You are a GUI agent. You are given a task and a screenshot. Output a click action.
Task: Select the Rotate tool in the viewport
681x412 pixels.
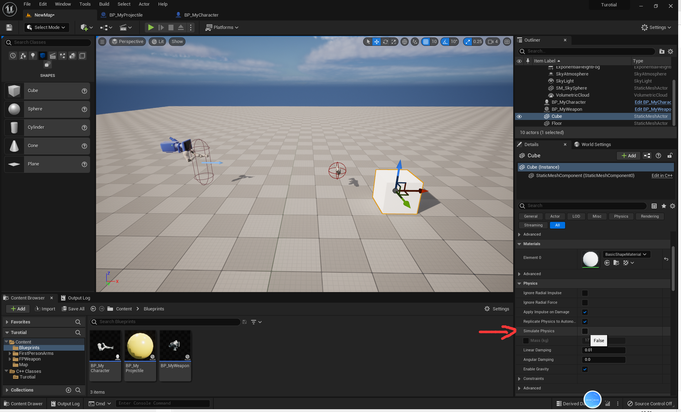385,42
